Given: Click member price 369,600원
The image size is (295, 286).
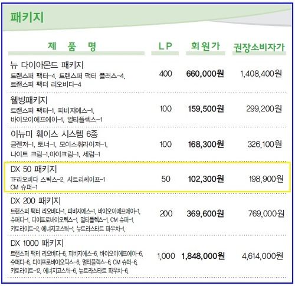Looking at the screenshot, I should pyautogui.click(x=205, y=213).
